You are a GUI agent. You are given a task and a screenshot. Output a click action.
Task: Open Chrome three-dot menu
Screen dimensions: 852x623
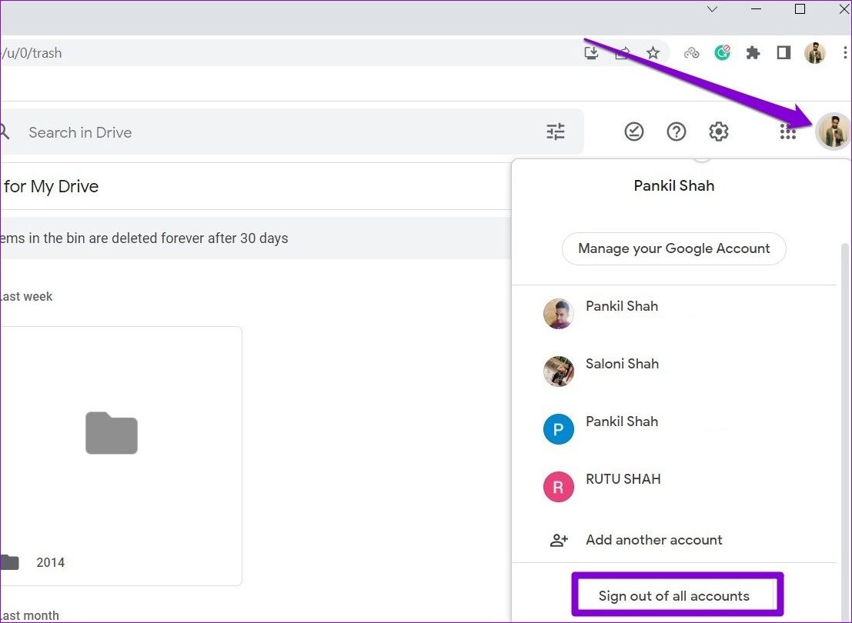coord(844,53)
